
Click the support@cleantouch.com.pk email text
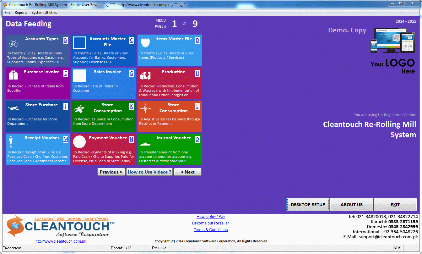[388, 237]
